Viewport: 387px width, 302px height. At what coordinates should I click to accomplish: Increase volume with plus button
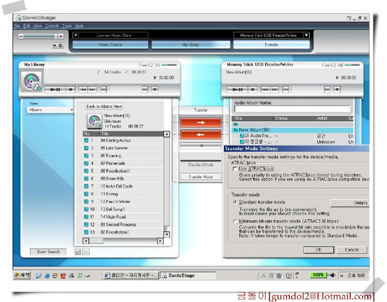[61, 37]
